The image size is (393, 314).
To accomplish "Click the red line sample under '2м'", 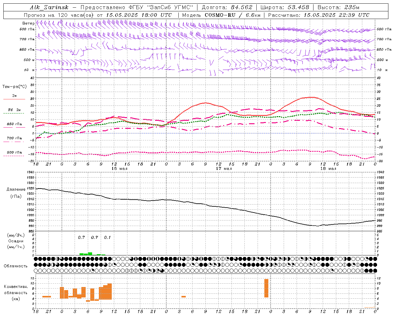I will (x=14, y=99).
